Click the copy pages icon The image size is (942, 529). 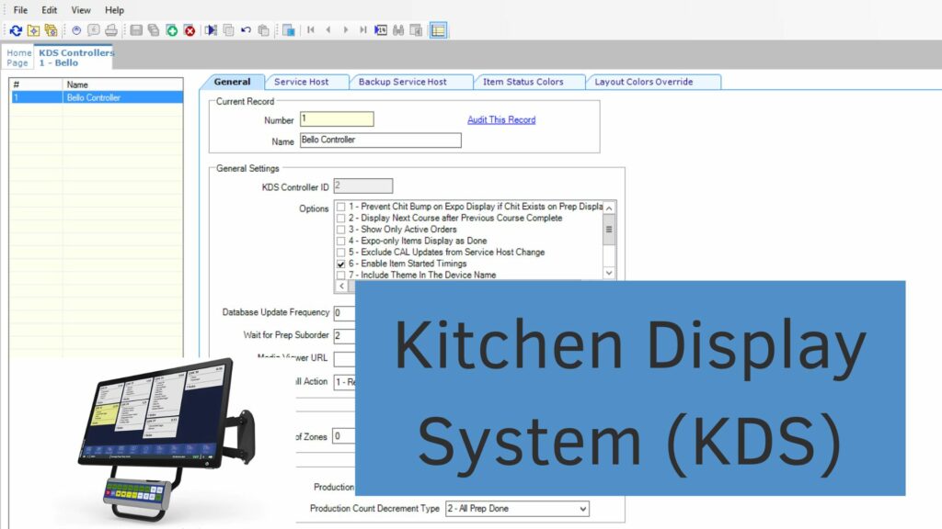pyautogui.click(x=228, y=30)
